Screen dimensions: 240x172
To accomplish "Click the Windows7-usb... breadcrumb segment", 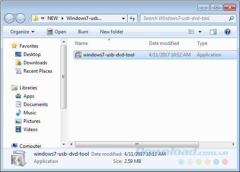I will coord(84,18).
